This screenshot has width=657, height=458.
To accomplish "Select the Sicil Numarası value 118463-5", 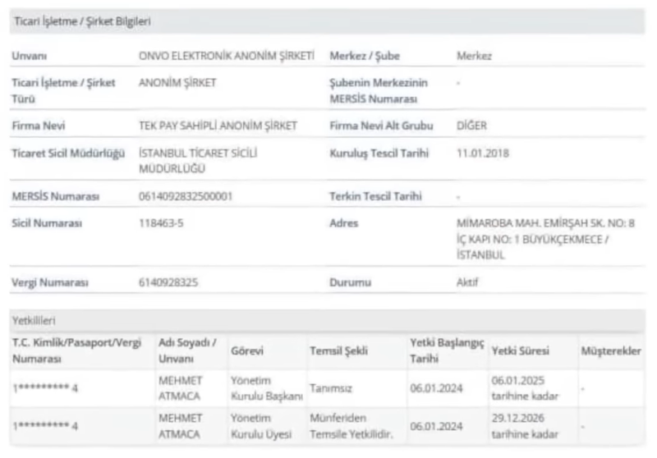I will pos(161,223).
